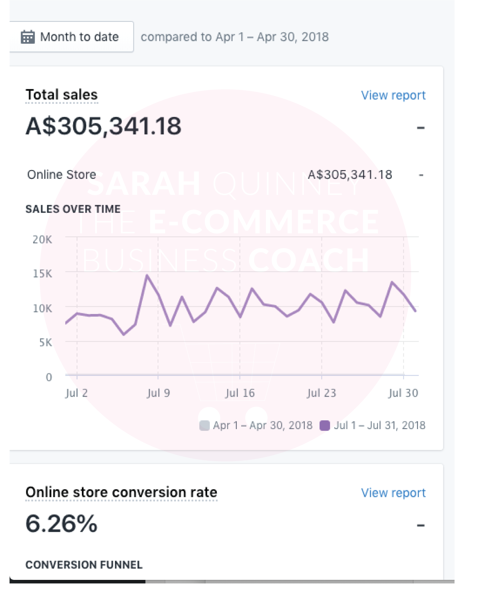Click the Jul 2 axis label
The width and height of the screenshot is (482, 597).
point(77,393)
